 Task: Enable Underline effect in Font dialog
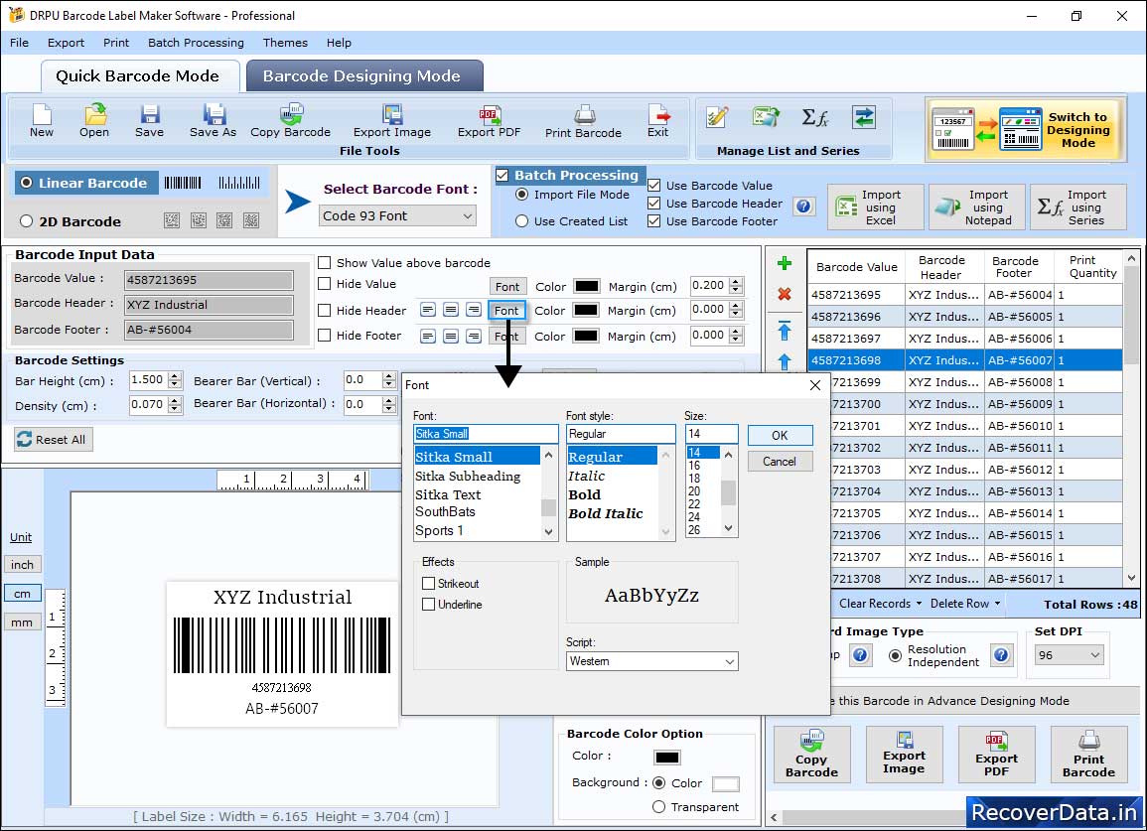429,605
